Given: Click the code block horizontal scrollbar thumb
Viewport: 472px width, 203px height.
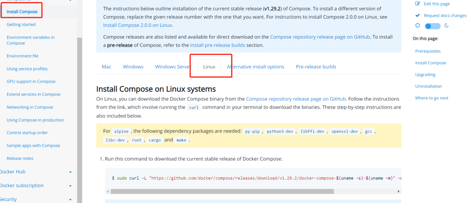Looking at the screenshot, I should (x=222, y=191).
